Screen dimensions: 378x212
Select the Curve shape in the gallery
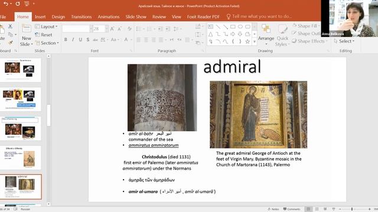pyautogui.click(x=225, y=42)
